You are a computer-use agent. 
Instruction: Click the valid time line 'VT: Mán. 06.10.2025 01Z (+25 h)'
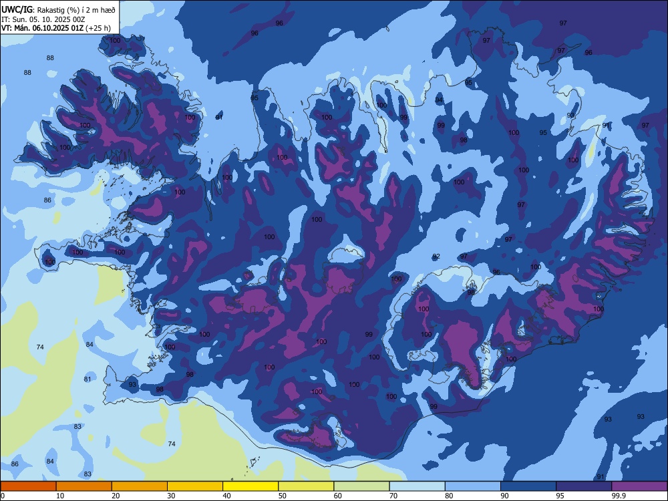pos(56,28)
